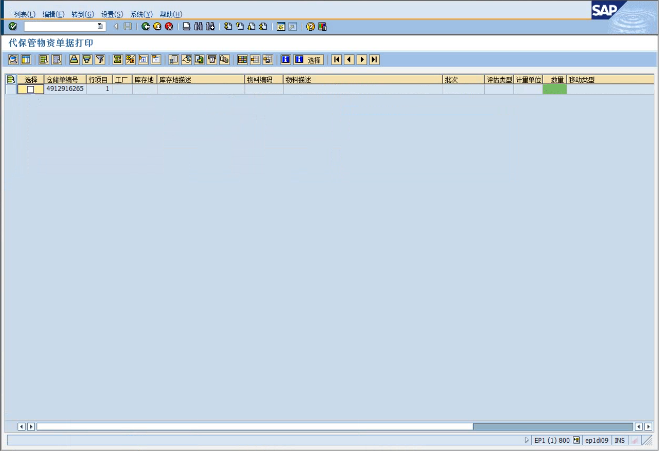Open the command field history dropdown
The image size is (659, 451).
(100, 27)
